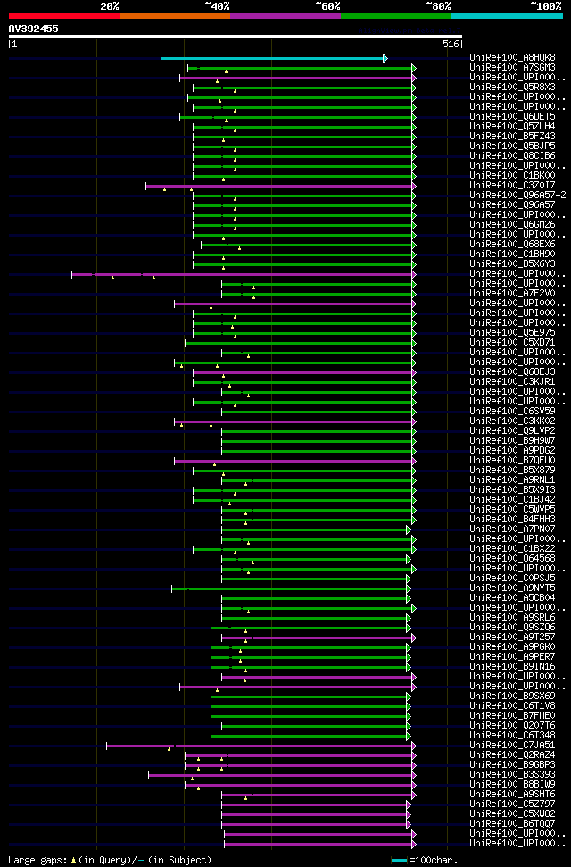Select label UniRef100_C1BJ42
Viewport: 571px width, 867px height.
(512, 499)
